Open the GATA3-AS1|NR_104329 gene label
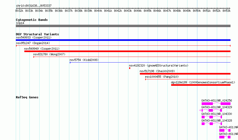The width and height of the screenshot is (238, 140). click(x=217, y=107)
